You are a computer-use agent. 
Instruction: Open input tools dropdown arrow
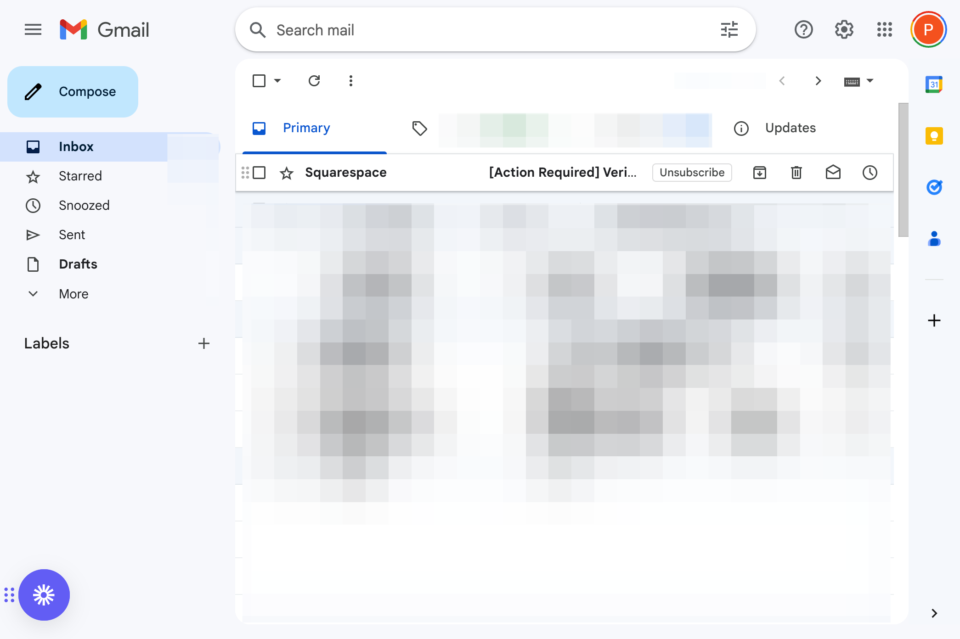[870, 81]
